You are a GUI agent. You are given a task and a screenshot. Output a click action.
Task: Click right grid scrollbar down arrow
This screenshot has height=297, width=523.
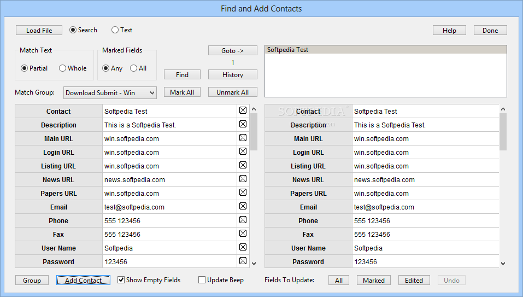tap(503, 263)
